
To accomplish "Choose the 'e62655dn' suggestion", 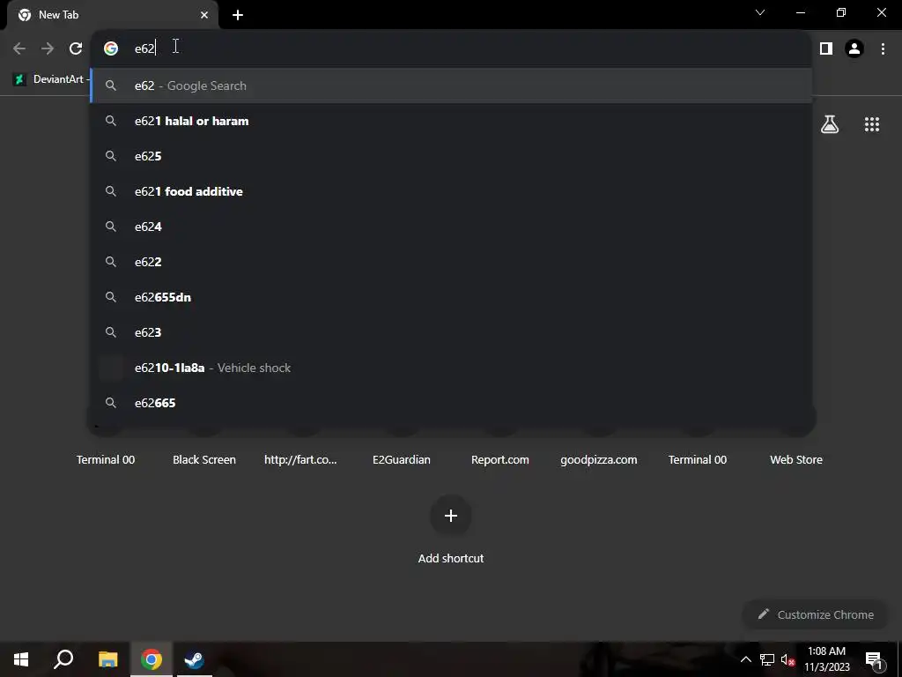I will click(x=452, y=297).
